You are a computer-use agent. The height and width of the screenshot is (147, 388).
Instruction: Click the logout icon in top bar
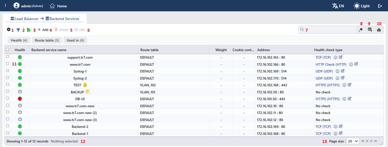[380, 6]
